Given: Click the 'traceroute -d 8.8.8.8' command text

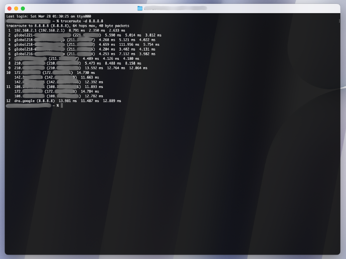Looking at the screenshot, I should [x=81, y=21].
